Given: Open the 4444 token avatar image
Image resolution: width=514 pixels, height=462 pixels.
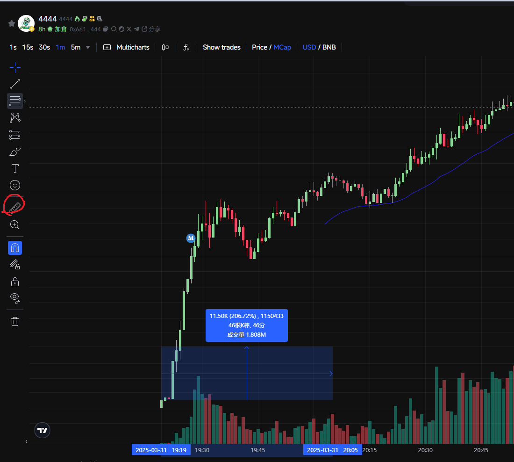Looking at the screenshot, I should point(26,23).
